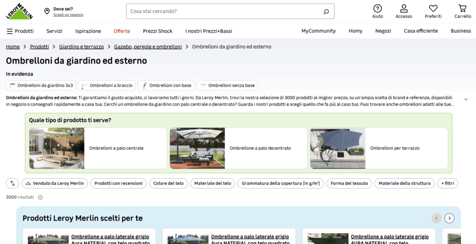The height and width of the screenshot is (244, 476).
Task: Click the info icon next to 3000 risultati
Action: pyautogui.click(x=40, y=197)
